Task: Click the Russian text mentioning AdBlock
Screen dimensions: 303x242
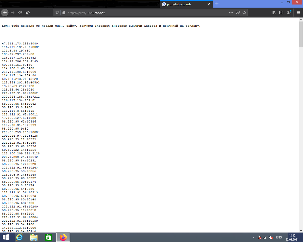Action: point(101,26)
